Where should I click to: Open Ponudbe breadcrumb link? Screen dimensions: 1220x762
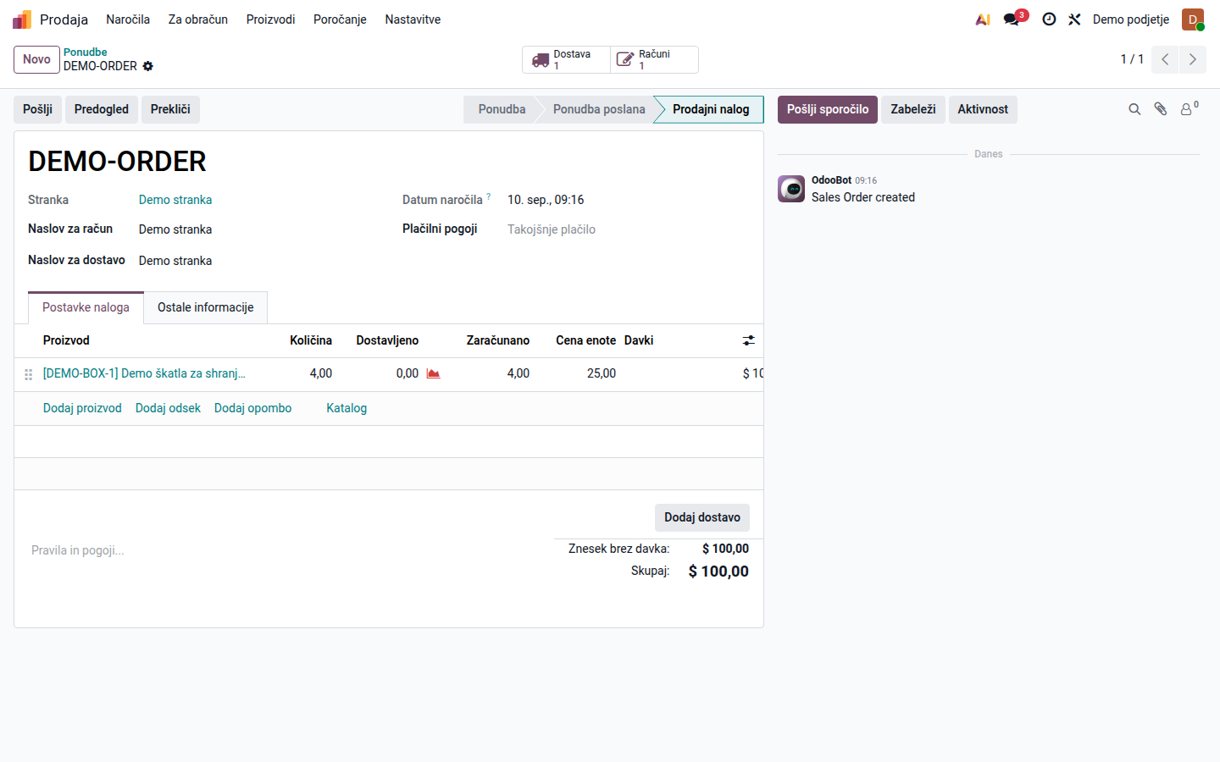click(85, 52)
